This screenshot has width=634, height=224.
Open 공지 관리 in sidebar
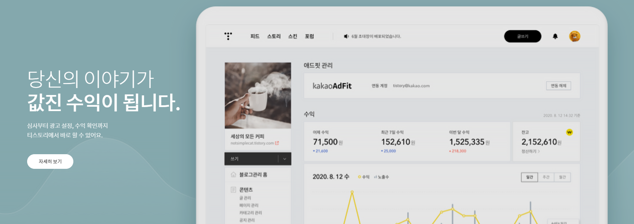(247, 220)
